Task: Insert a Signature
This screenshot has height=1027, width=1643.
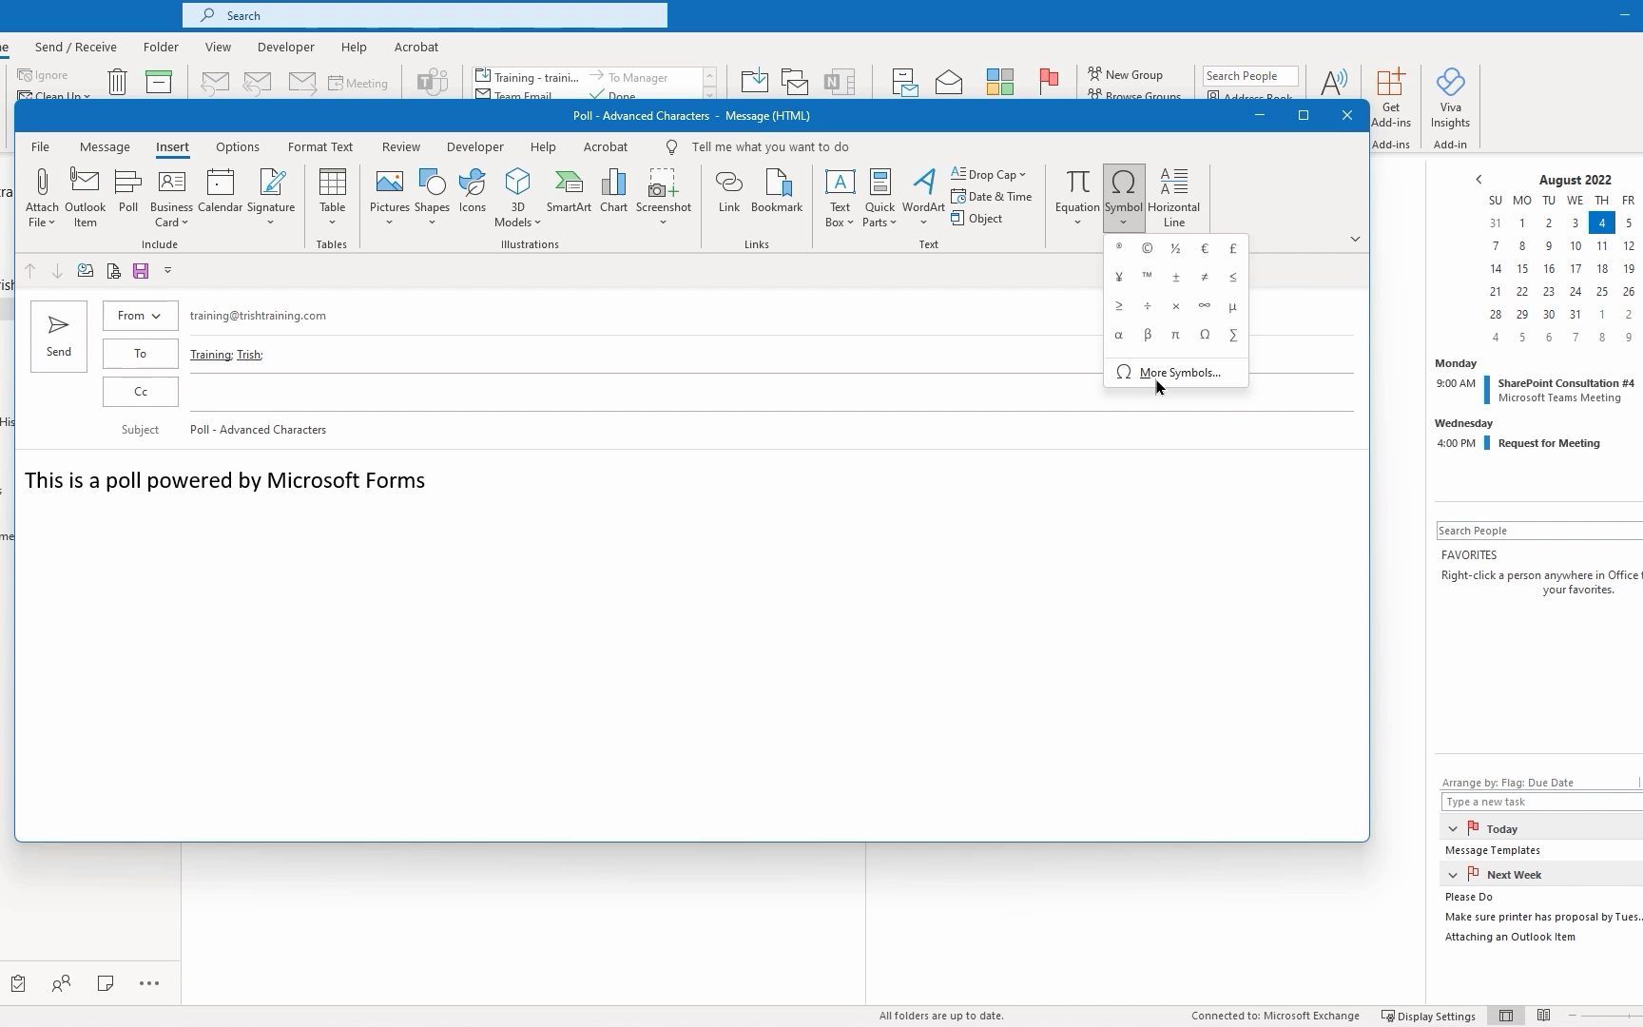Action: tap(271, 195)
